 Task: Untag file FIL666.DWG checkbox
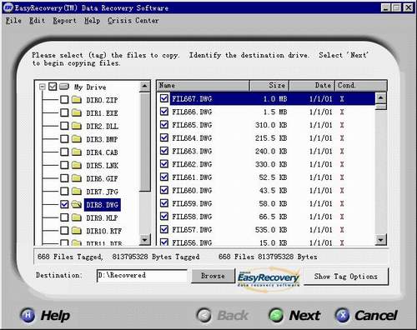(x=164, y=112)
